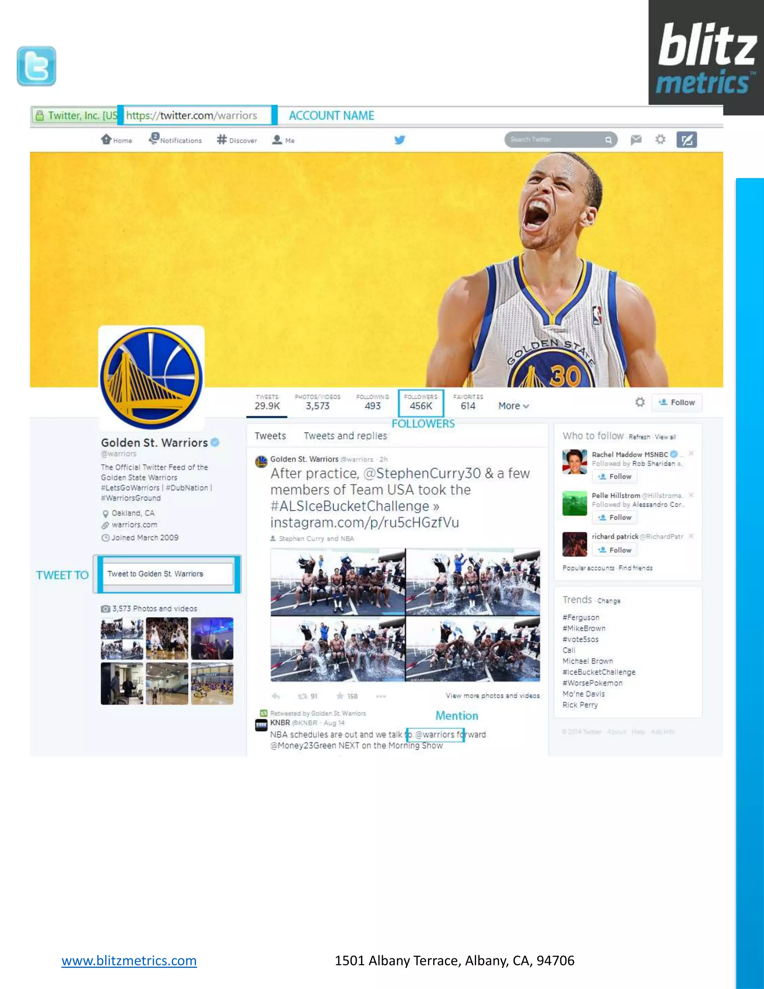
Task: Open the profile gear next to Follow
Action: (639, 402)
